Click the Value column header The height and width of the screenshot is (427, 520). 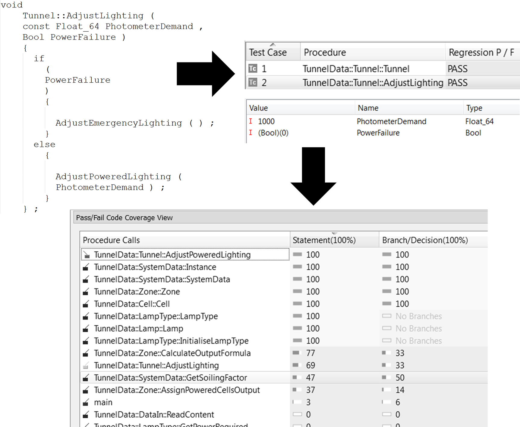pos(301,108)
